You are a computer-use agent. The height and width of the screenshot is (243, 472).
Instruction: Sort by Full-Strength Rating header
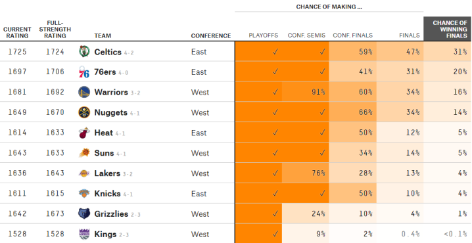[x=55, y=30]
